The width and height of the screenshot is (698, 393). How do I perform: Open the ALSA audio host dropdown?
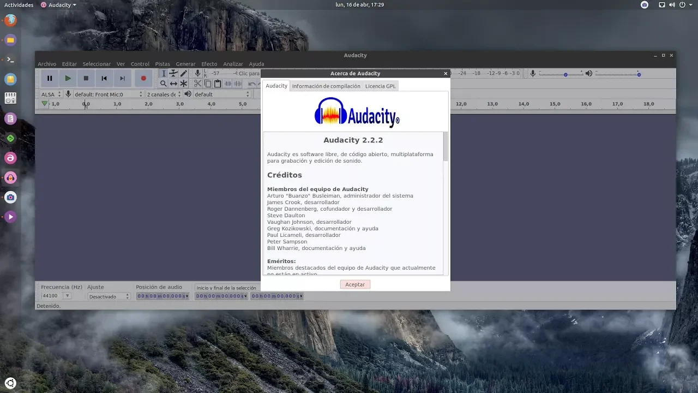[x=51, y=94]
